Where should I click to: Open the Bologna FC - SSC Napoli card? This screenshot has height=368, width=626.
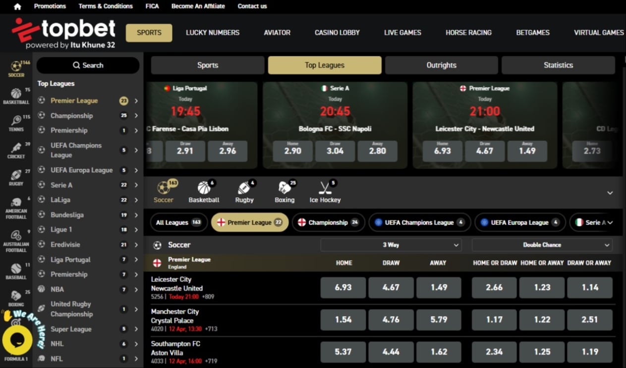[x=335, y=126]
